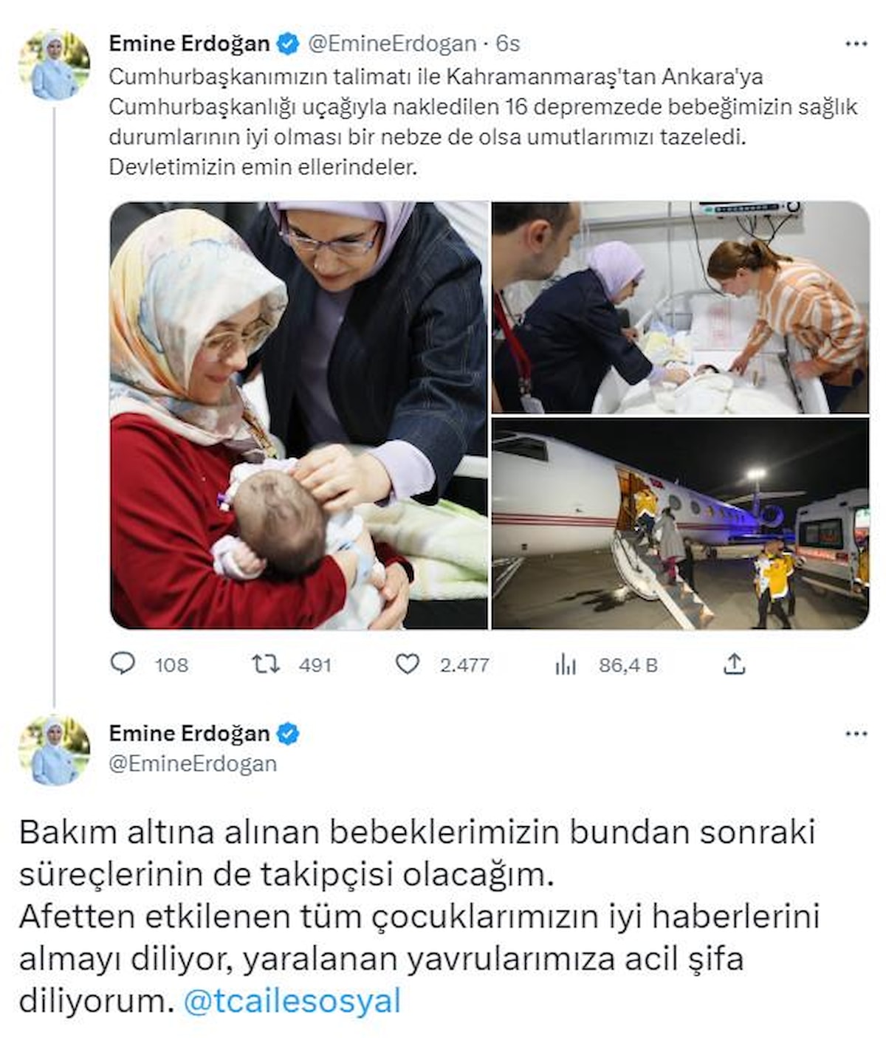Screen dimensions: 886x1038
Task: Click the blue verified badge in first tweet
Action: pos(287,44)
